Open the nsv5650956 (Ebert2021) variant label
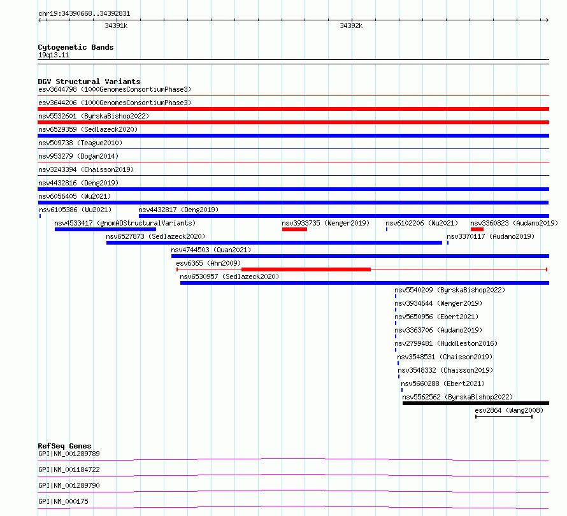 pos(436,317)
